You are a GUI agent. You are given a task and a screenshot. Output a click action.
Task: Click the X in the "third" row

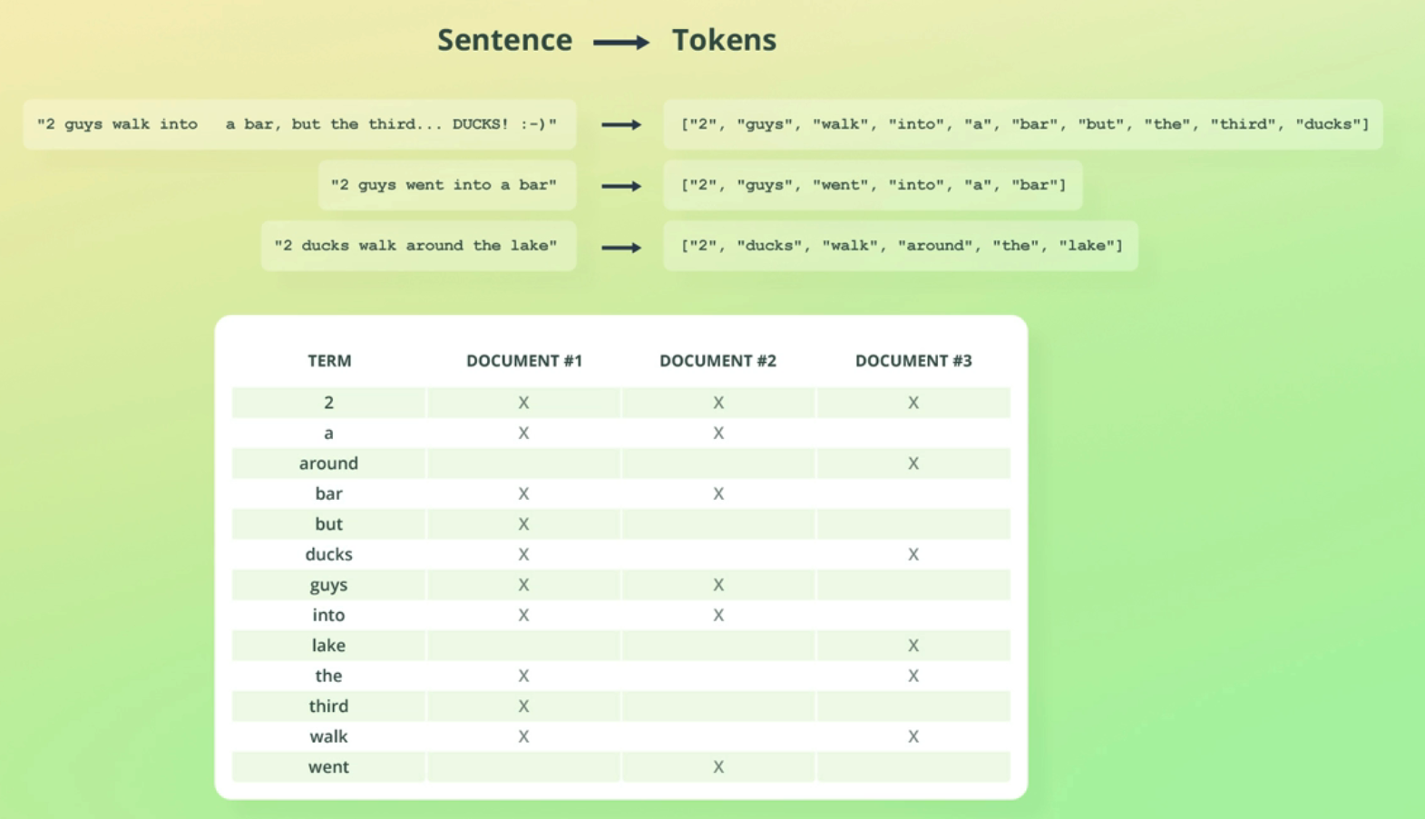click(523, 707)
